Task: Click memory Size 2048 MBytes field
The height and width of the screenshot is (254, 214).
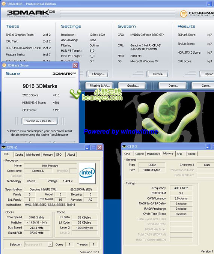Action: pos(152,170)
